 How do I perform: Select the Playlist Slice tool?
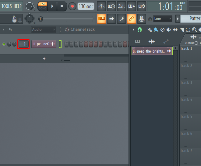[182, 30]
